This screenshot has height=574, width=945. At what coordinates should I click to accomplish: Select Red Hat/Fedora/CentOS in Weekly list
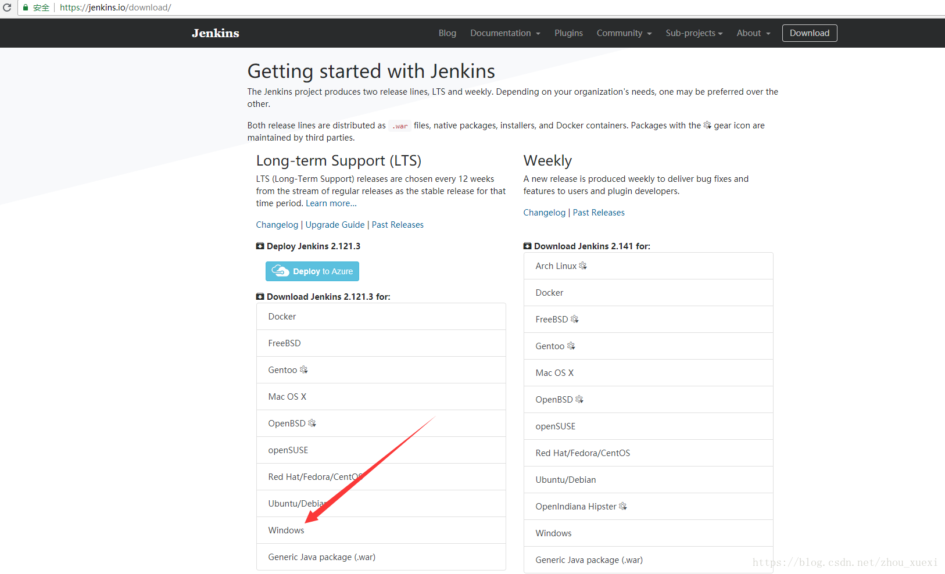tap(649, 453)
